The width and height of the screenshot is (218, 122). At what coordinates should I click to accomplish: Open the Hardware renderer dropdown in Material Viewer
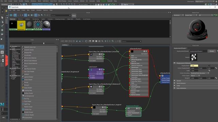[178, 15]
